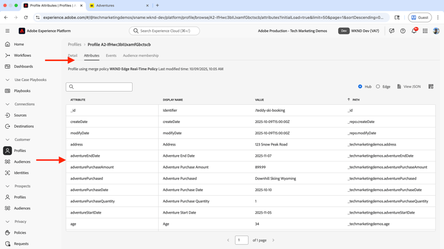Close the Adventures browser tab

[147, 5]
